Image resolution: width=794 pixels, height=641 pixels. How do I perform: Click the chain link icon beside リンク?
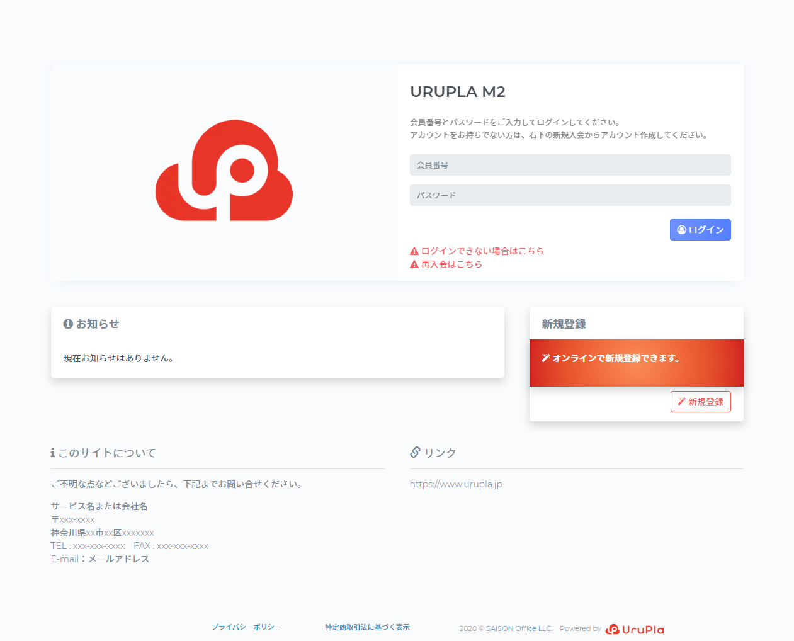point(415,452)
